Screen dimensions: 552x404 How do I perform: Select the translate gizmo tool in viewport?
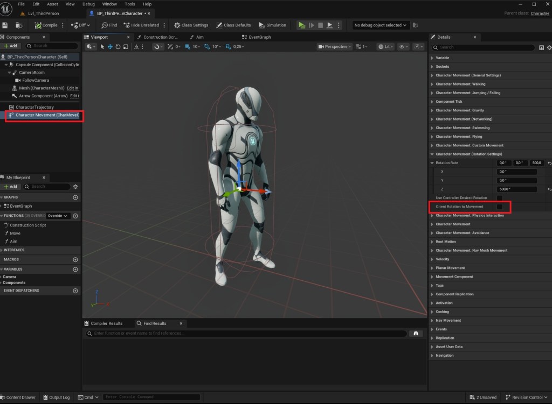tap(110, 47)
